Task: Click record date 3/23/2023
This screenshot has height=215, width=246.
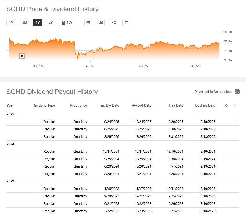Action: pyautogui.click(x=144, y=211)
